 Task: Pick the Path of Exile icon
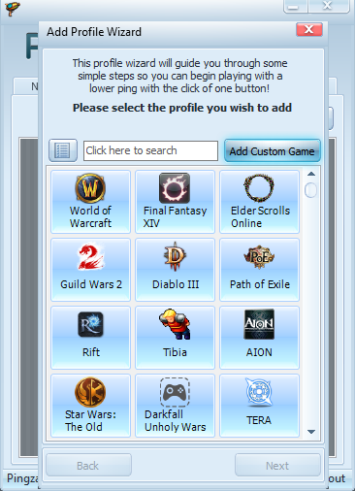pyautogui.click(x=259, y=257)
